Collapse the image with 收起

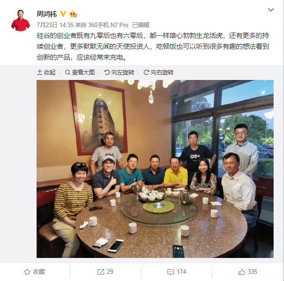[x=46, y=72]
